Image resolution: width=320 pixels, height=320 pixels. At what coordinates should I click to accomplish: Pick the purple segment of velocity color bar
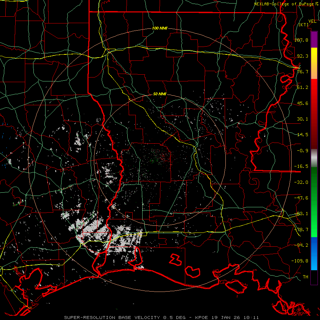click(314, 39)
